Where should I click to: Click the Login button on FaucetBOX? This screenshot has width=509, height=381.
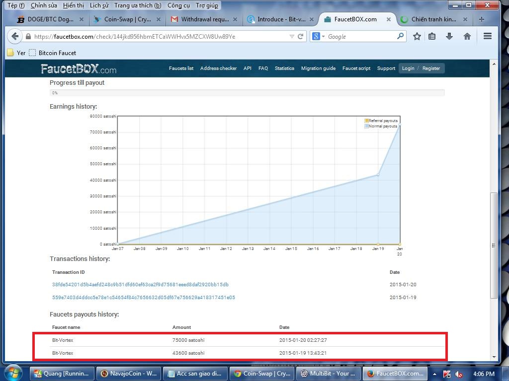point(408,68)
